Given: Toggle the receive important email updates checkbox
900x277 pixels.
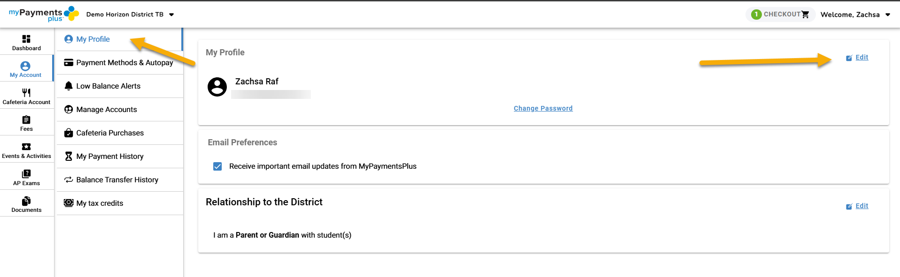Looking at the screenshot, I should 217,166.
